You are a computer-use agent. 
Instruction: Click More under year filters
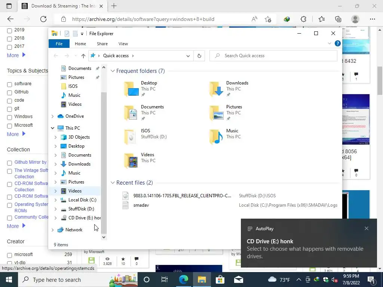click(16, 55)
